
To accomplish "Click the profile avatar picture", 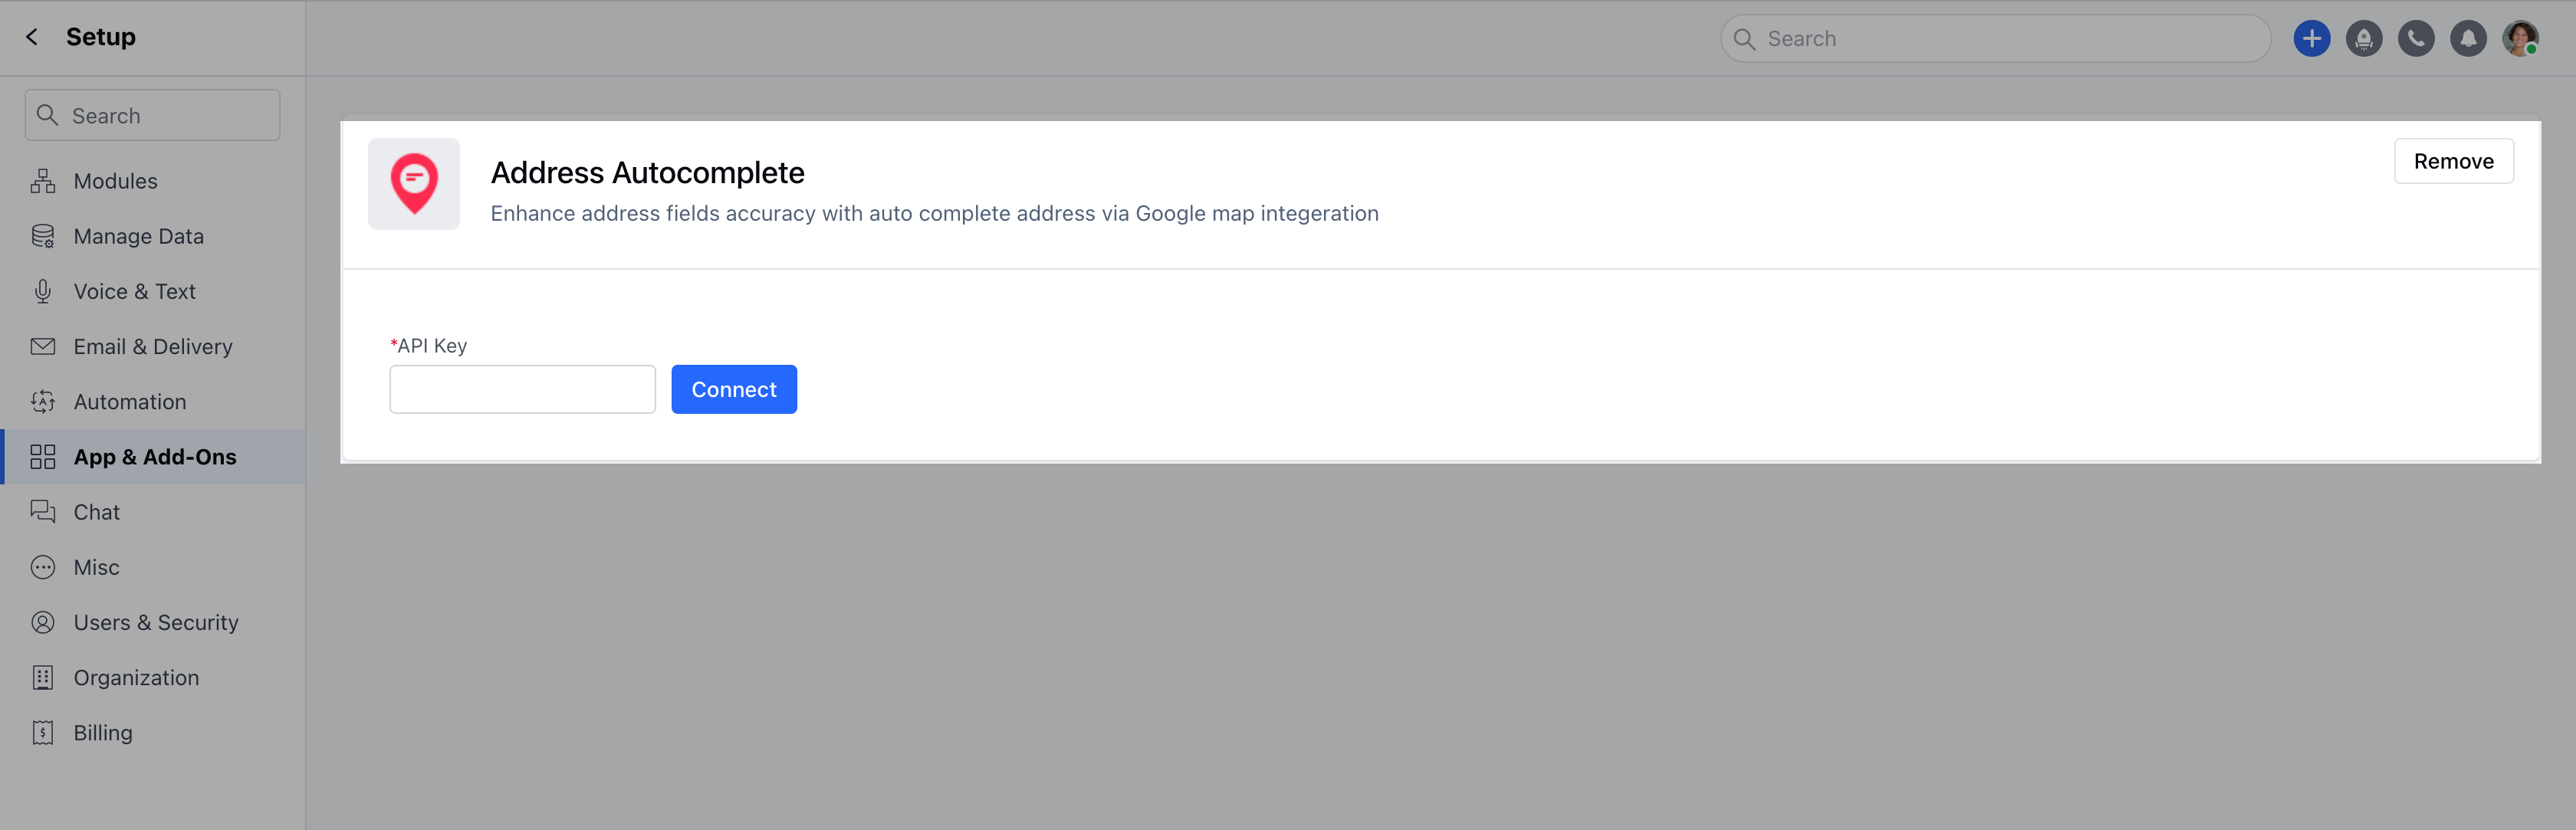I will tap(2521, 38).
